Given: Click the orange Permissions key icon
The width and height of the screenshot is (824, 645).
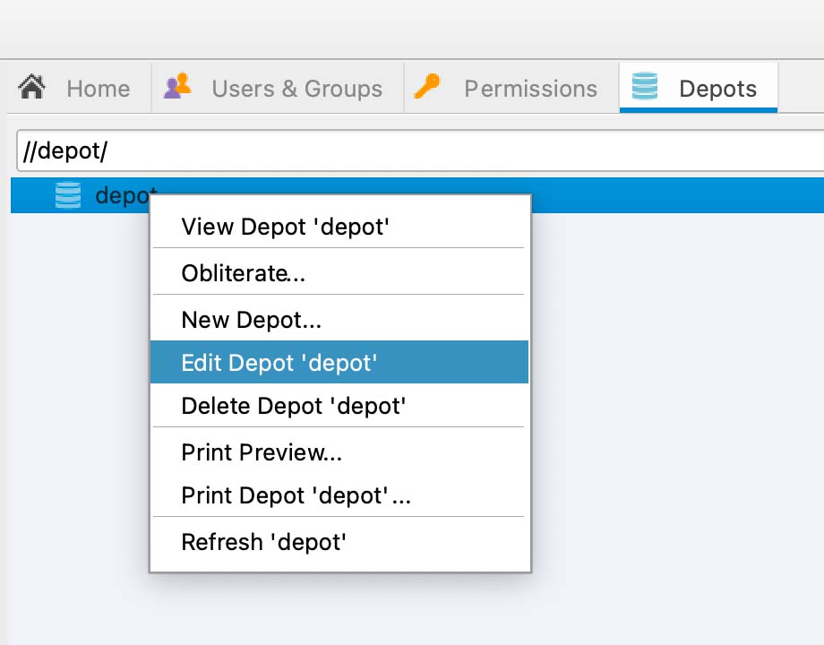Looking at the screenshot, I should click(426, 86).
